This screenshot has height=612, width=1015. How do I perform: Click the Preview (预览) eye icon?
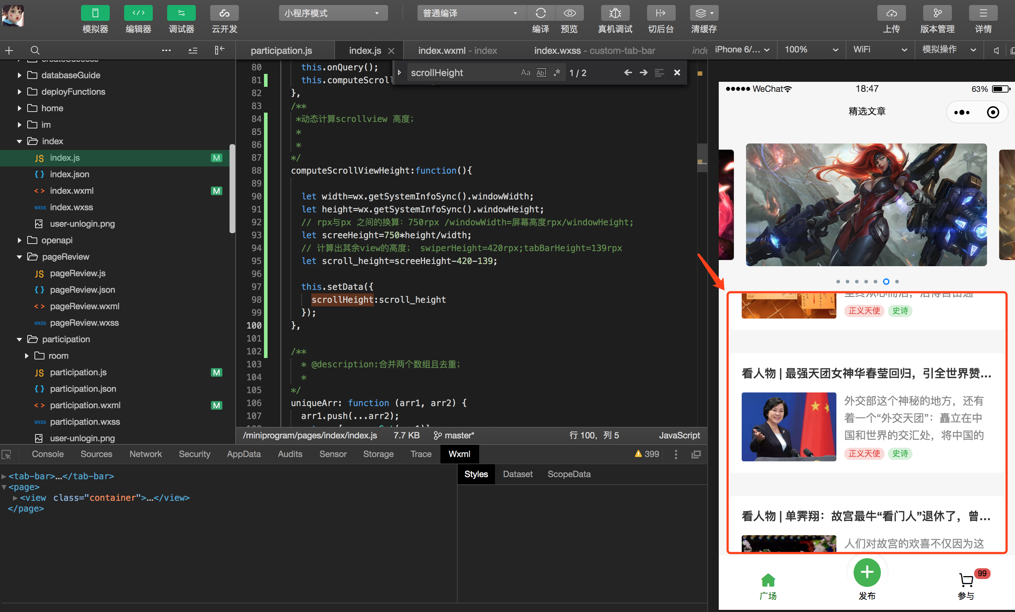pyautogui.click(x=569, y=13)
